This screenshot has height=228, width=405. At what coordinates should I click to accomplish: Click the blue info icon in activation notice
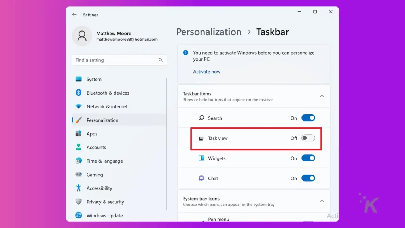(x=185, y=53)
